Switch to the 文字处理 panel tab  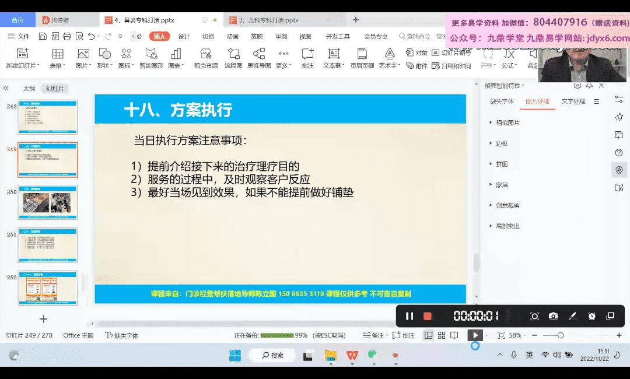pos(573,101)
